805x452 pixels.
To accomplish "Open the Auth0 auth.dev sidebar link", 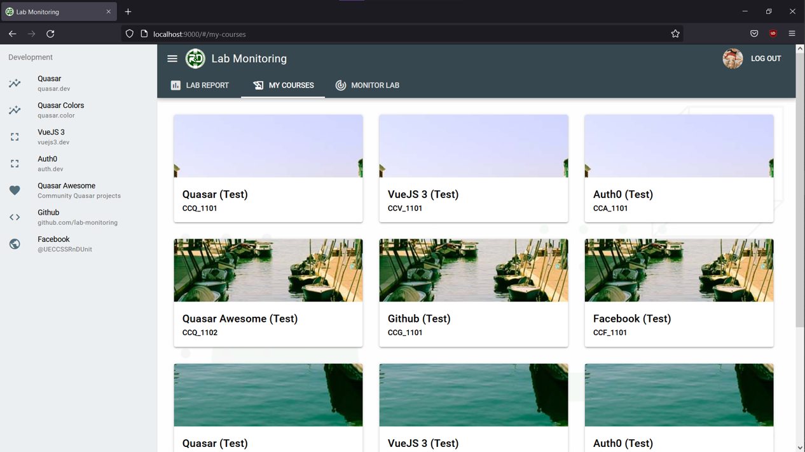I will (x=79, y=164).
